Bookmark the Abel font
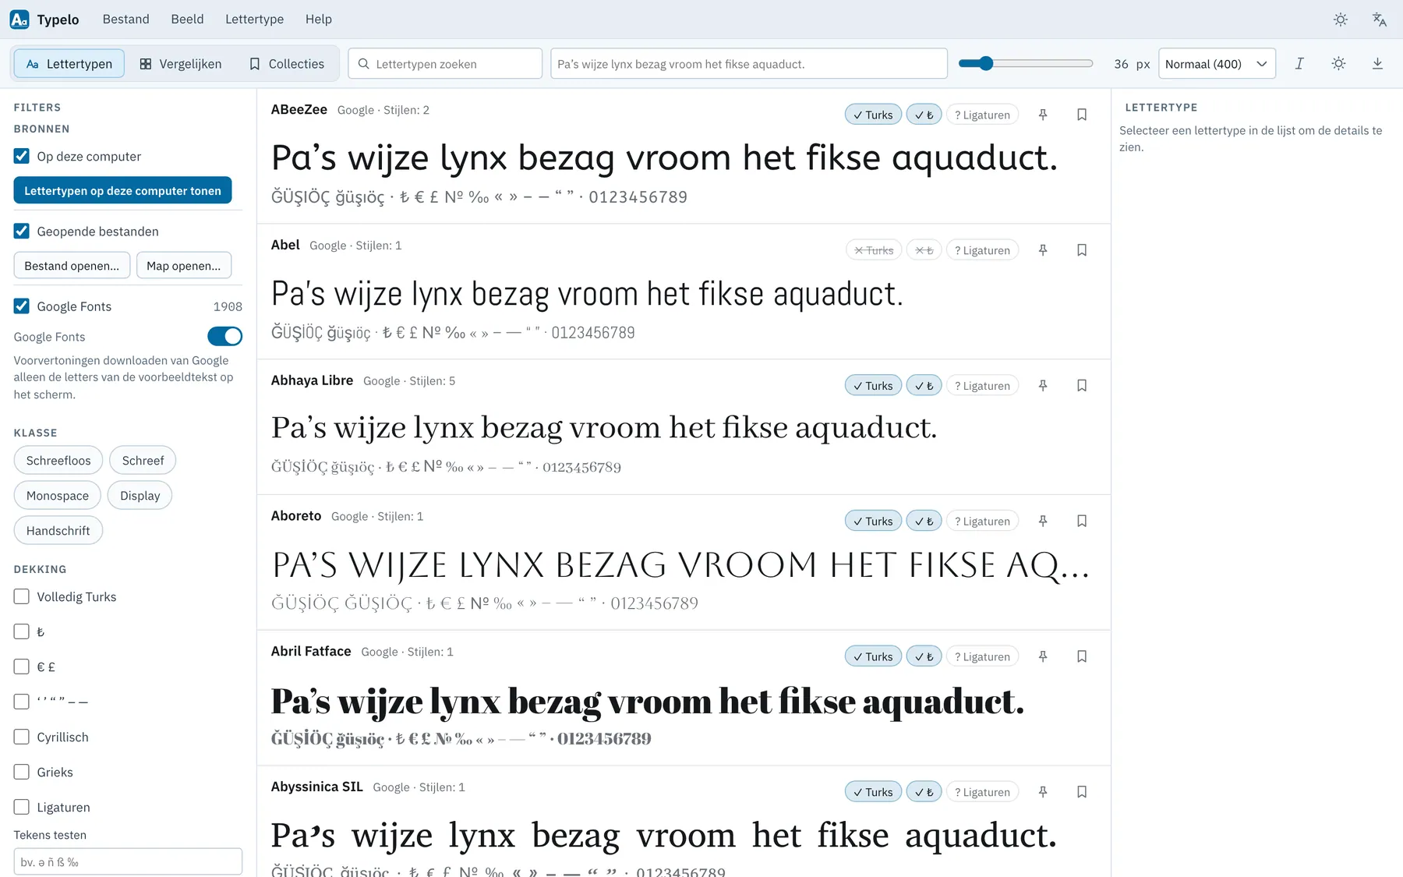 1082,250
